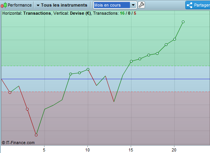Click the green data point at transaction 19

pos(166,45)
